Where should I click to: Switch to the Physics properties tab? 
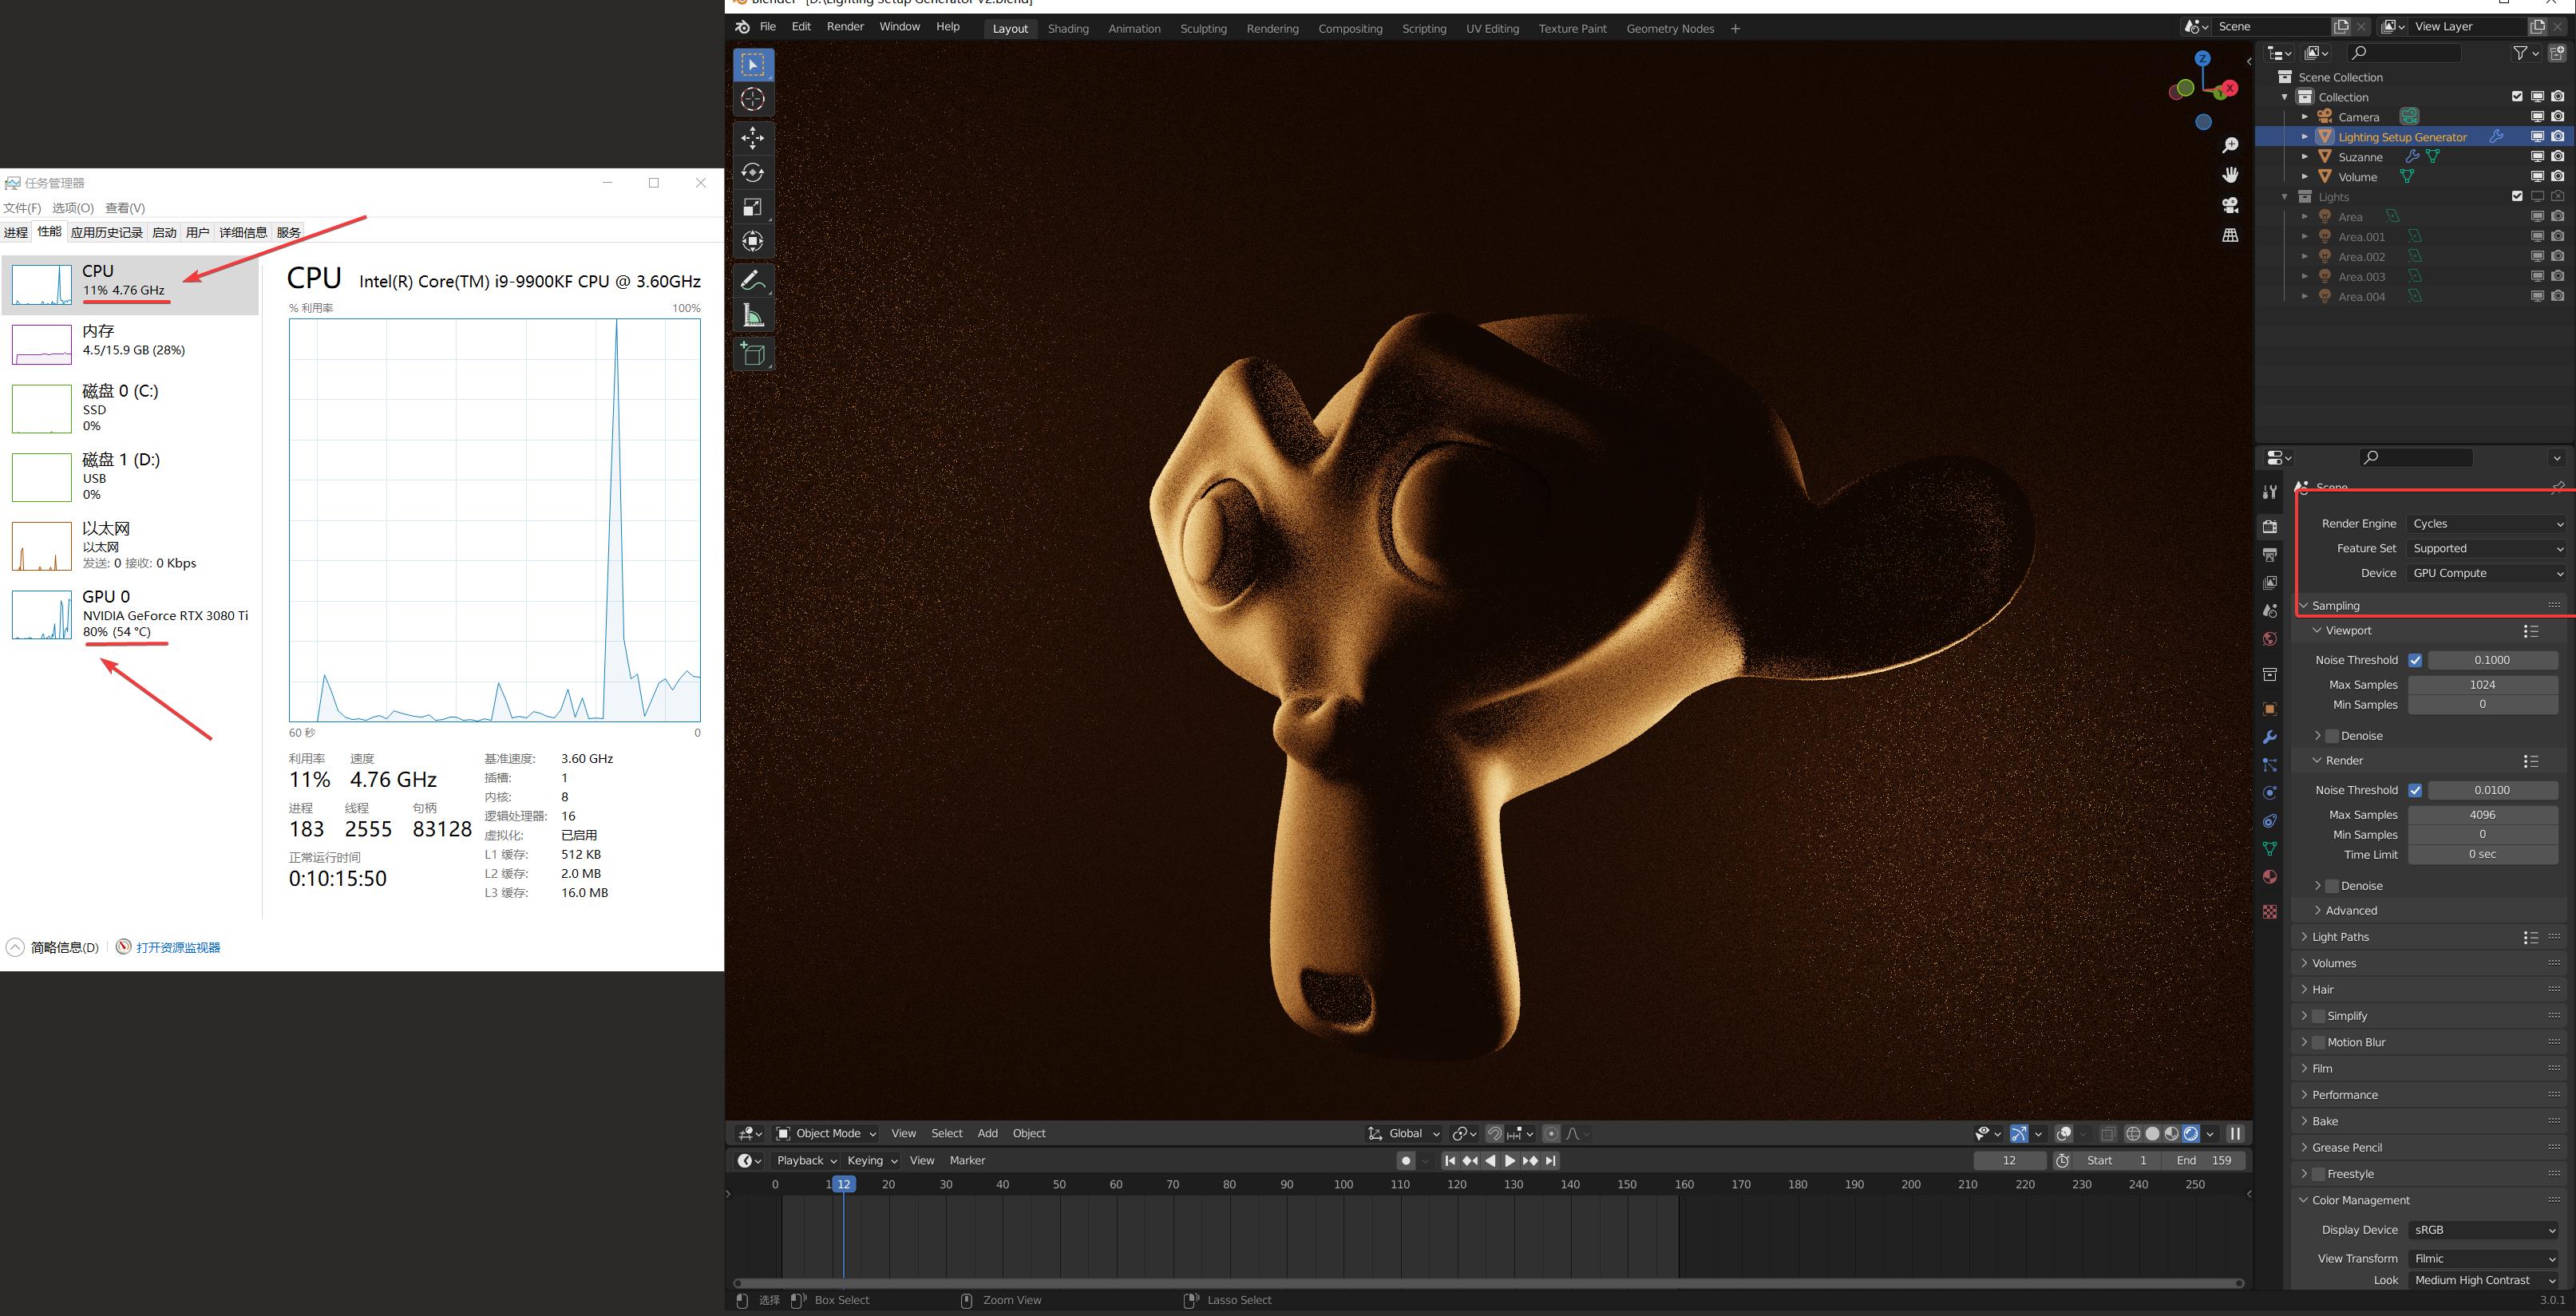[2269, 792]
